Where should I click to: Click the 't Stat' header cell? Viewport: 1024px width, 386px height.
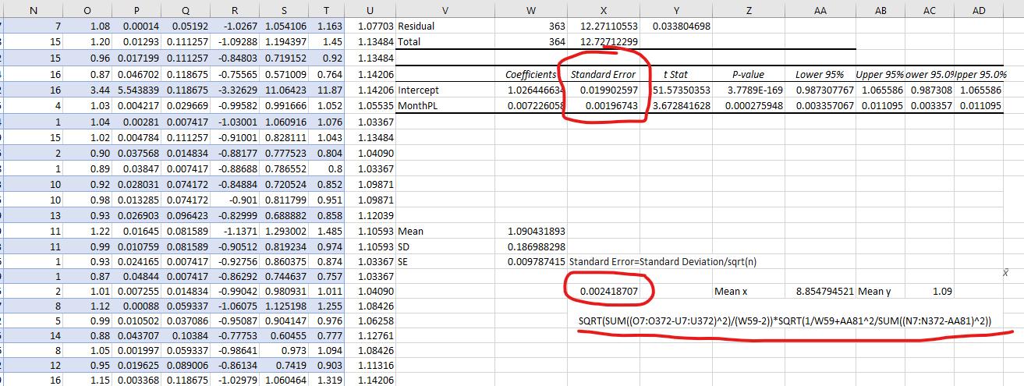coord(676,74)
